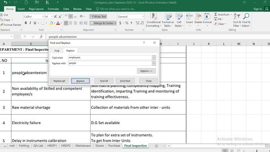This screenshot has width=270, height=152.
Task: Click Sign in at top right
Action: (x=257, y=9)
